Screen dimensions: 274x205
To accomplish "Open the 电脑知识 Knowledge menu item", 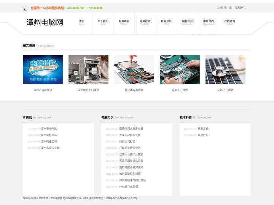I will pos(187,22).
